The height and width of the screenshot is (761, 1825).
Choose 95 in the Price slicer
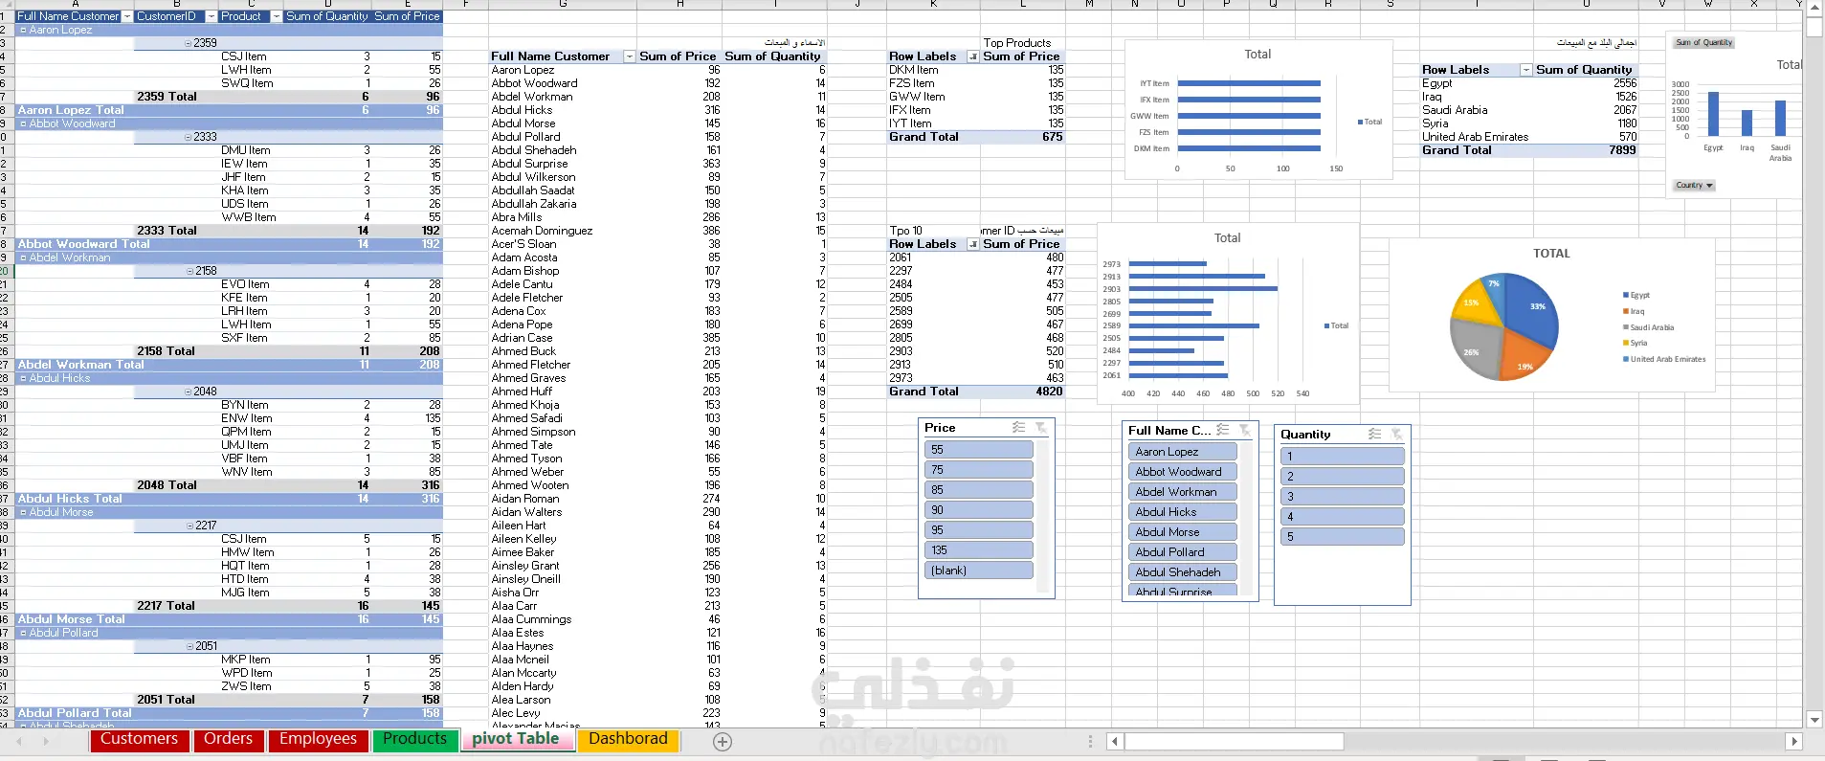[979, 530]
